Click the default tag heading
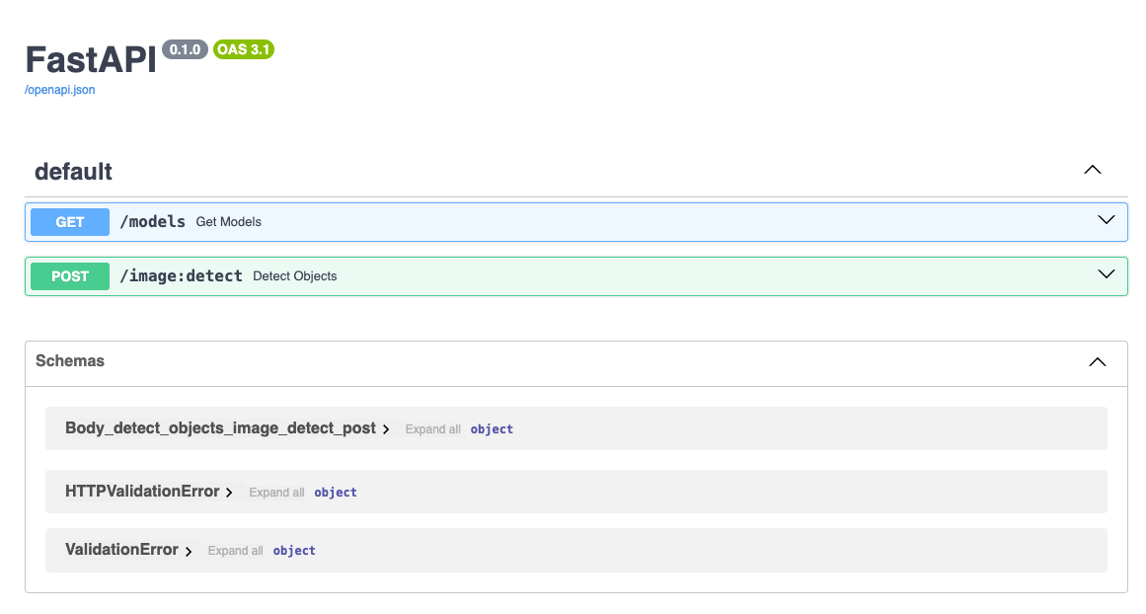Image resolution: width=1146 pixels, height=614 pixels. pyautogui.click(x=73, y=171)
